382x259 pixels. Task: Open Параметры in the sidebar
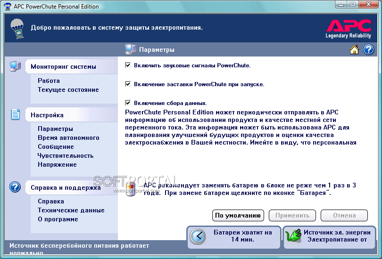[55, 129]
